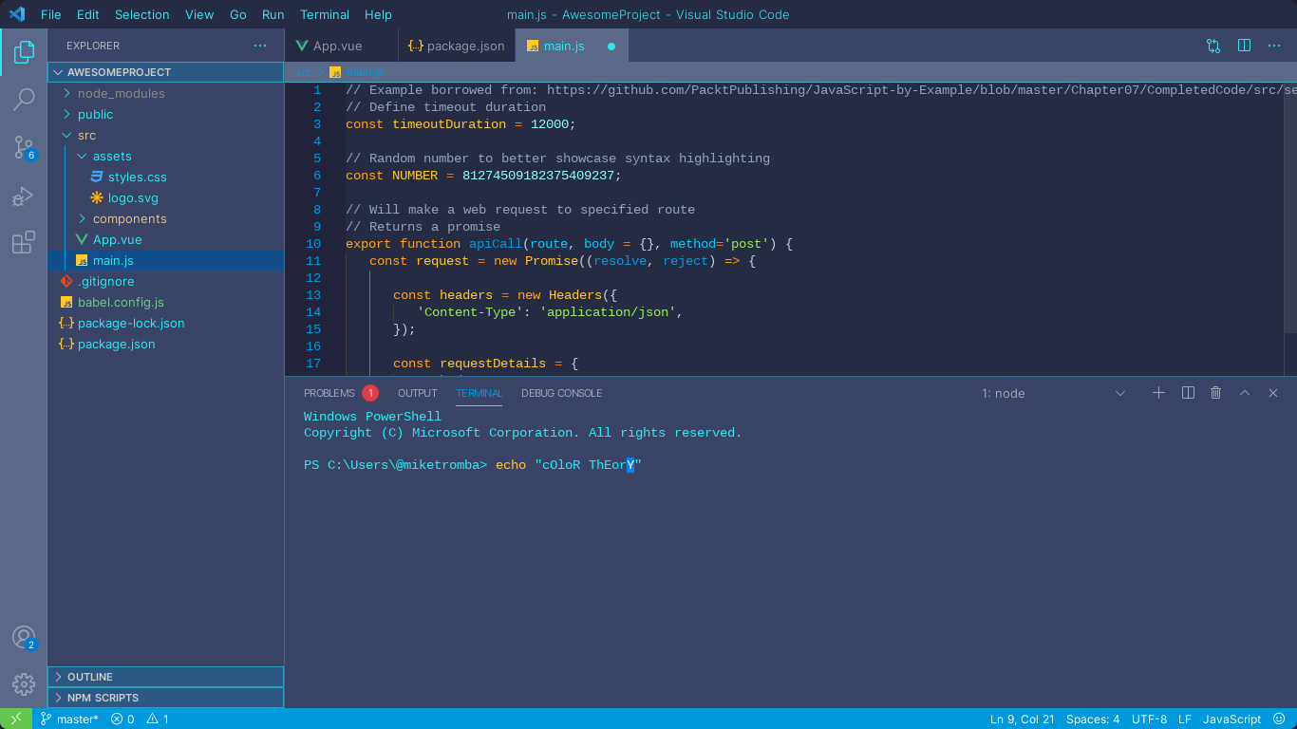Open the Accounts menu icon
Image resolution: width=1297 pixels, height=729 pixels.
tap(24, 638)
